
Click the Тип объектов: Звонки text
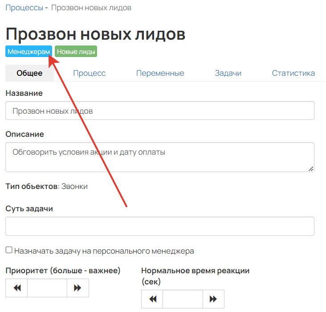click(47, 186)
